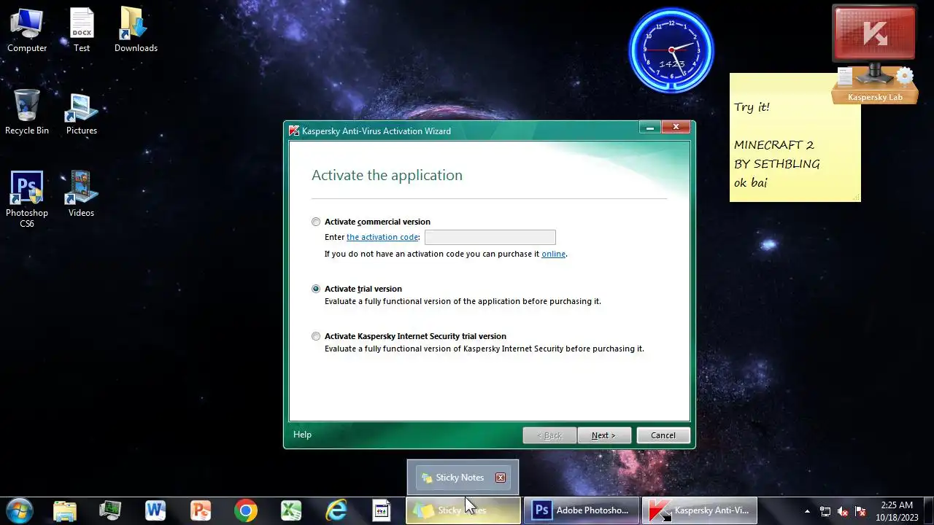This screenshot has height=525, width=934.
Task: Launch Excel from the taskbar
Action: click(x=291, y=510)
